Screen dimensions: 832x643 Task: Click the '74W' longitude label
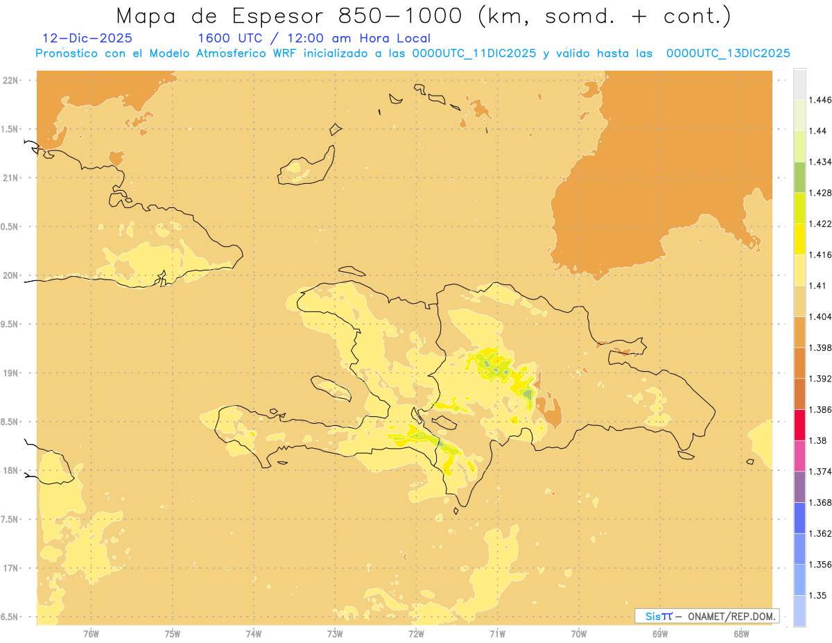pos(254,634)
